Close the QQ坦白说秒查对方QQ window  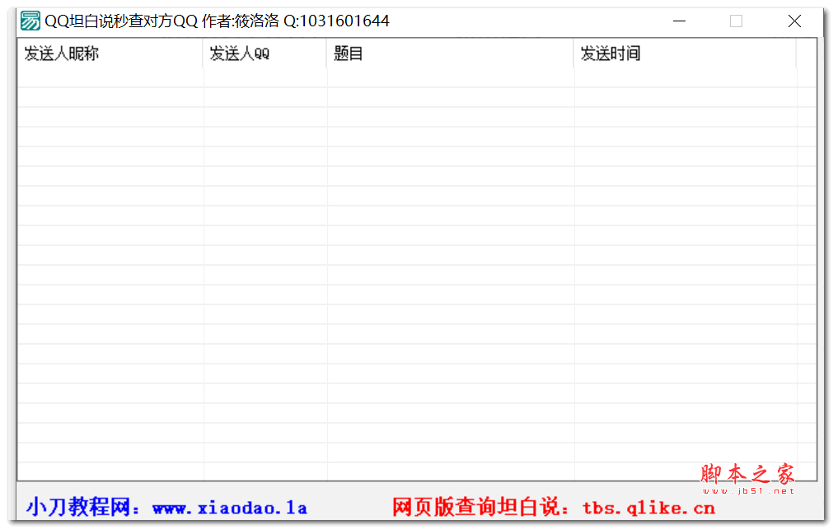click(x=793, y=20)
